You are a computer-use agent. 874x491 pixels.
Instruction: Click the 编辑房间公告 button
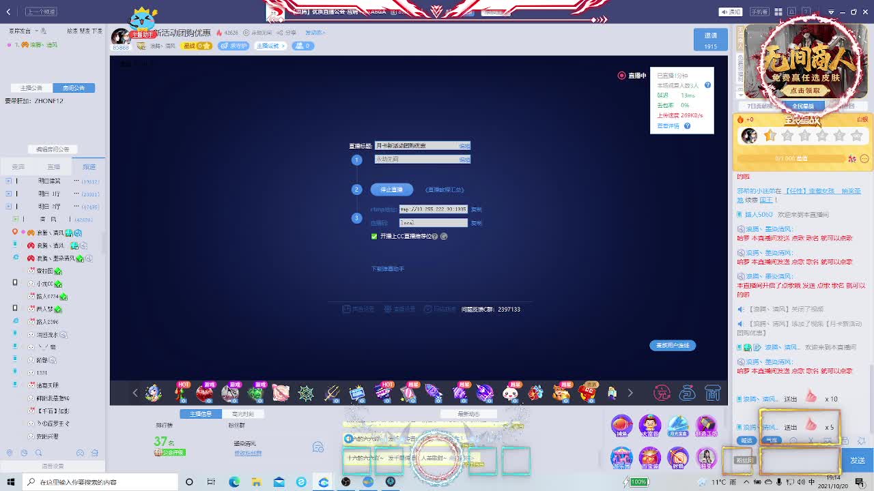tap(53, 149)
